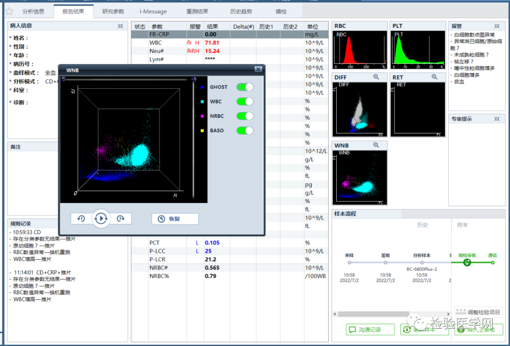Click the 白细胞散点图异常 alarm message
This screenshot has width=510, height=346.
475,35
